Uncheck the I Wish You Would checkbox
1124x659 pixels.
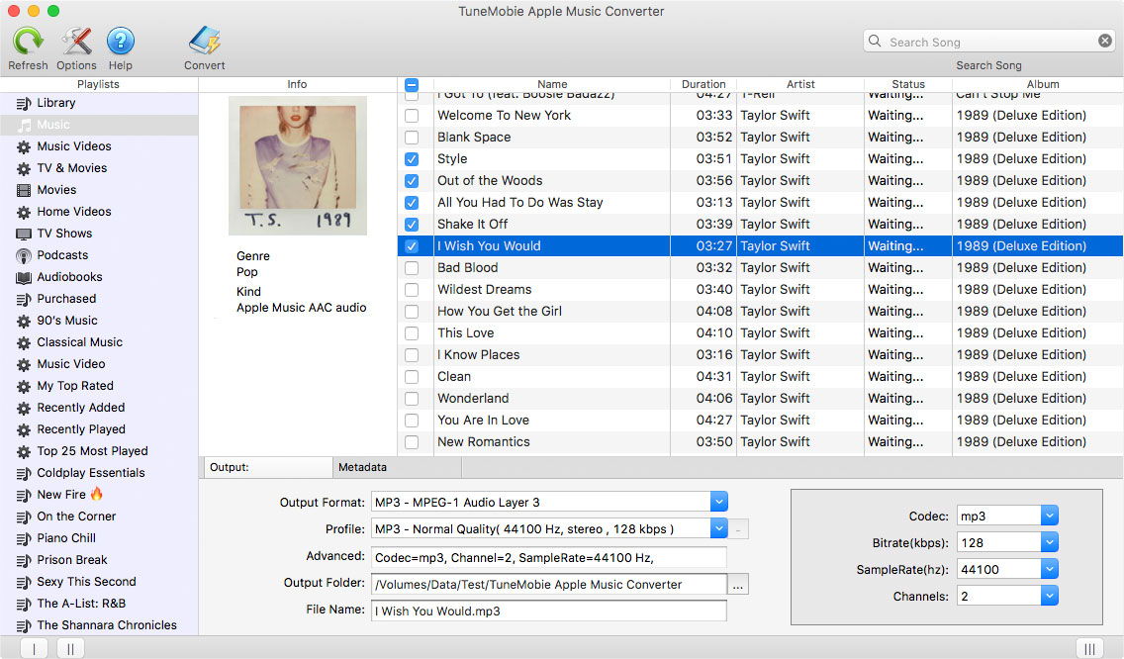pyautogui.click(x=412, y=246)
